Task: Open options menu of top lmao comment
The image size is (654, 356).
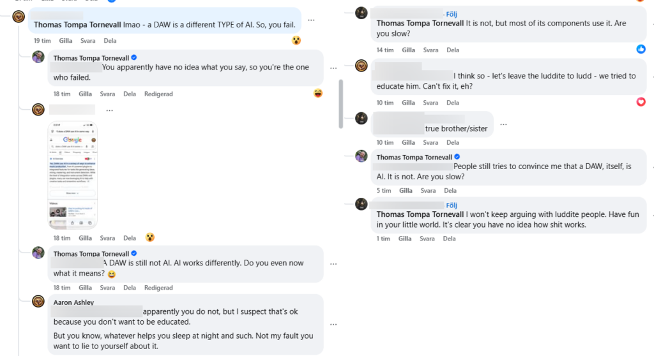Action: click(x=311, y=20)
